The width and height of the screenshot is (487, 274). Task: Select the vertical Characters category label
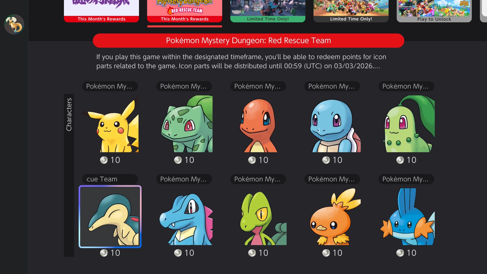(x=69, y=114)
